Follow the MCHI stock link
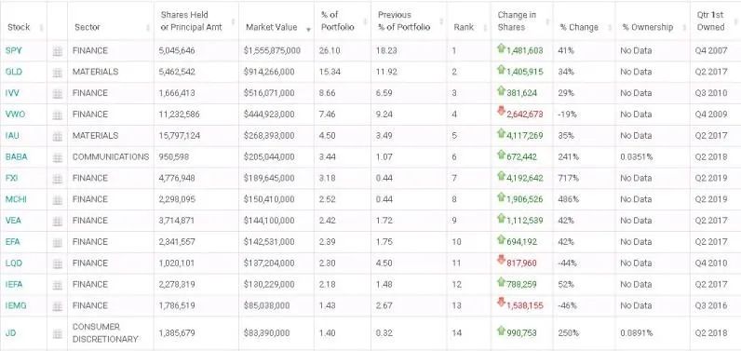The width and height of the screenshot is (741, 351). (x=16, y=199)
